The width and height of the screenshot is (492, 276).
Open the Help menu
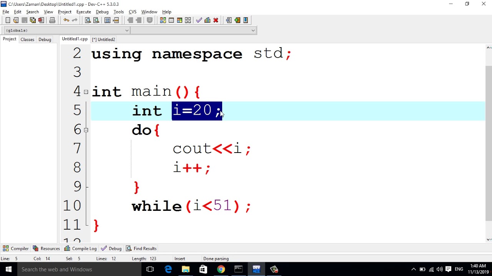pos(167,12)
